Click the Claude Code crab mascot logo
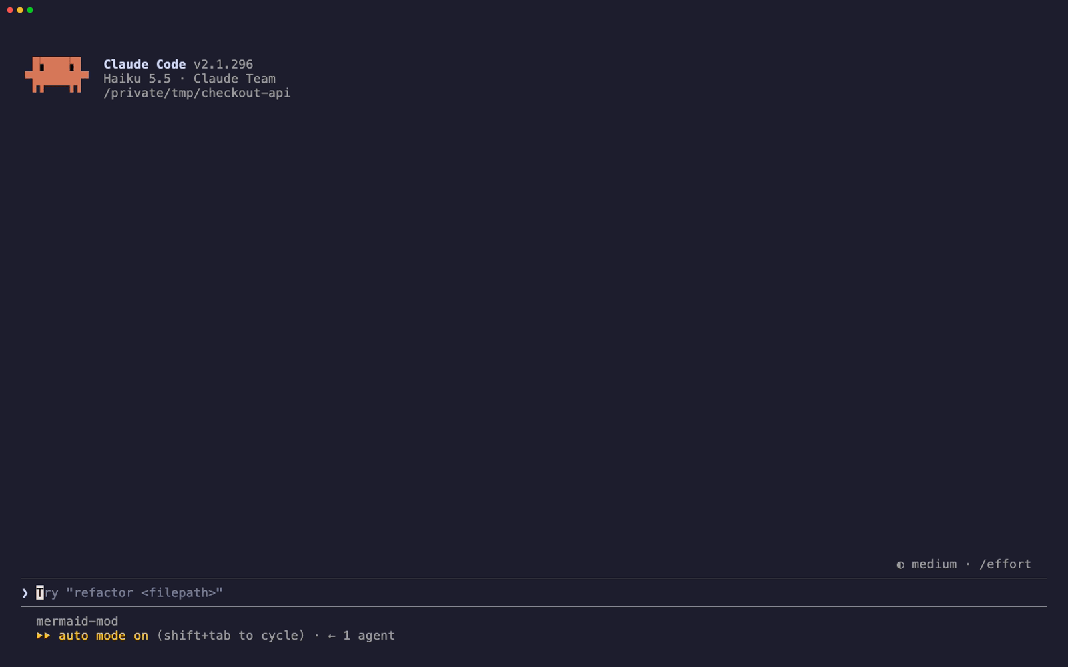1068x667 pixels. tap(57, 74)
